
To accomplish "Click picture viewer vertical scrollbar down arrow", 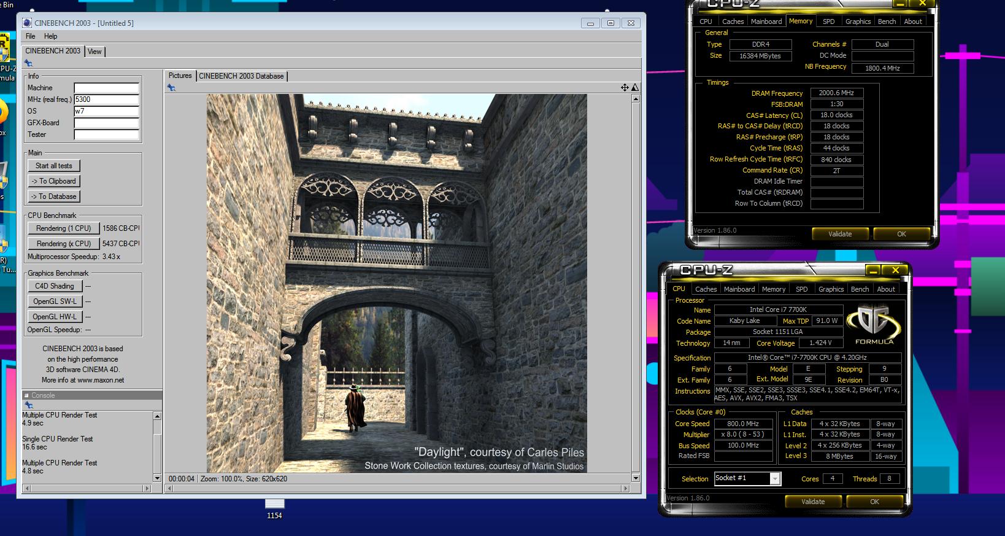I will coord(636,478).
